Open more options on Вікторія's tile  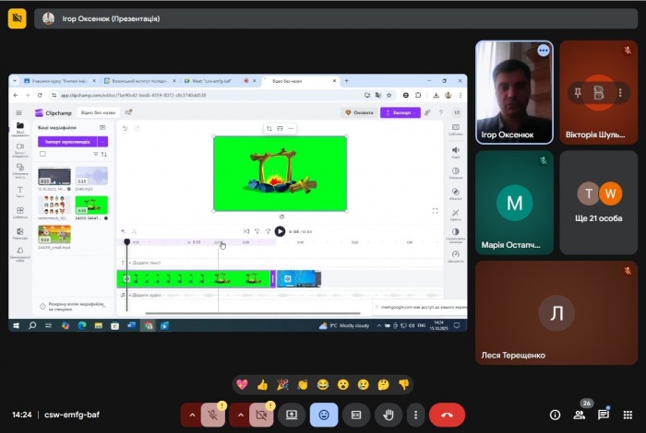618,92
